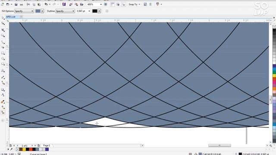This screenshot has width=276, height=155.
Task: Select the Text tool
Action: tap(3, 71)
